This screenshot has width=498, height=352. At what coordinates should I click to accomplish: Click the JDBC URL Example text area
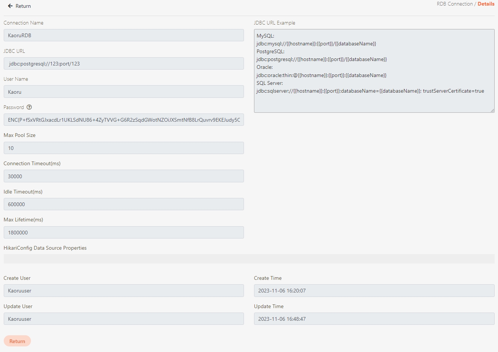374,71
